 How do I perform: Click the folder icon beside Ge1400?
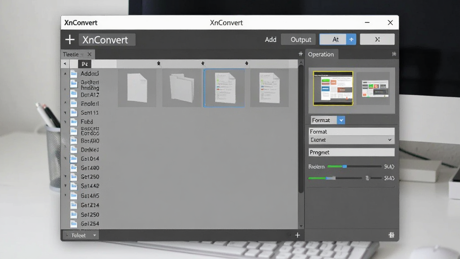coord(74,168)
